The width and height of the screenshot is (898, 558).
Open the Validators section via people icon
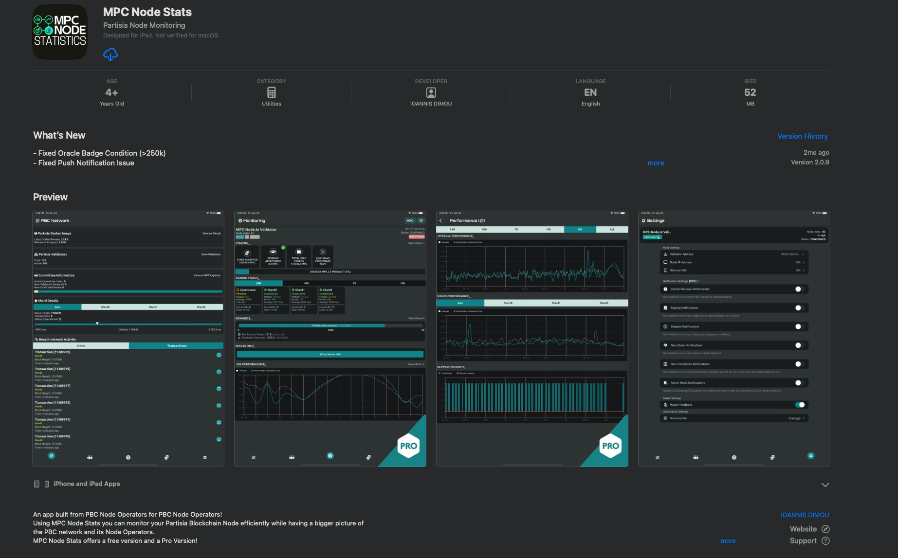[90, 457]
